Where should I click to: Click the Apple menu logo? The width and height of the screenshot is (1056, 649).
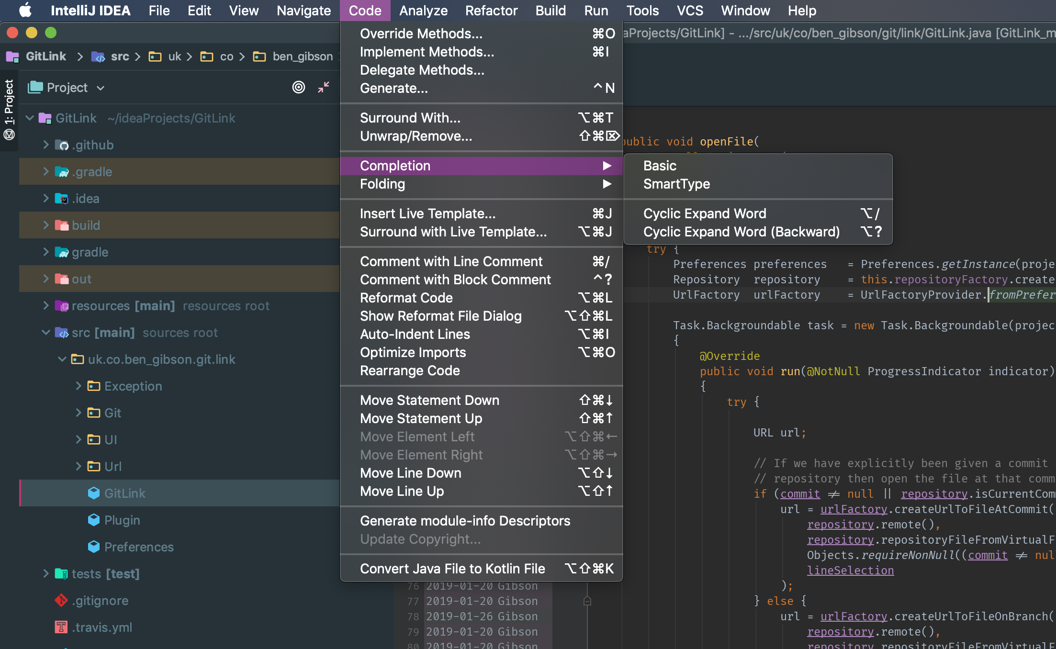click(x=26, y=11)
